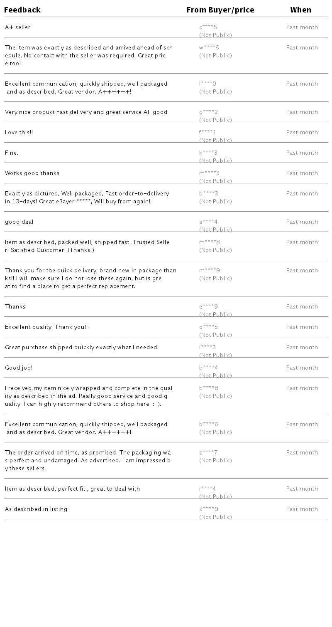Click buyer name c****5

(208, 27)
